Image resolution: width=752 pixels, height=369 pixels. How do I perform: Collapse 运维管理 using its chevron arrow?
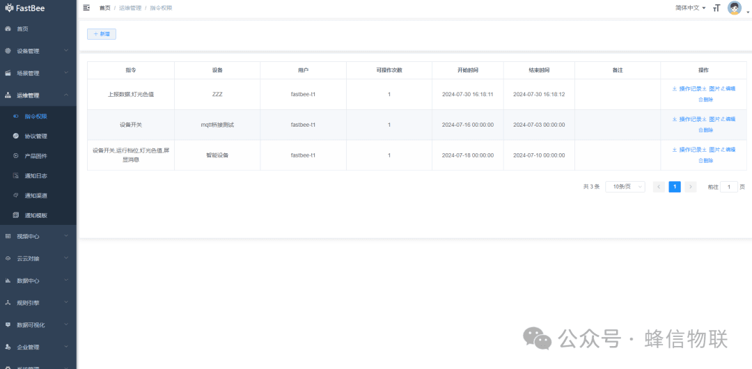tap(66, 95)
